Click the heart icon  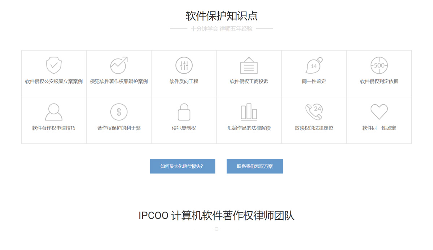click(379, 112)
